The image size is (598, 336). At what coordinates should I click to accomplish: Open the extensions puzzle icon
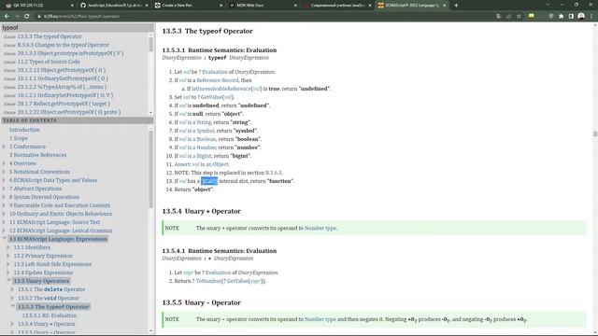(561, 17)
